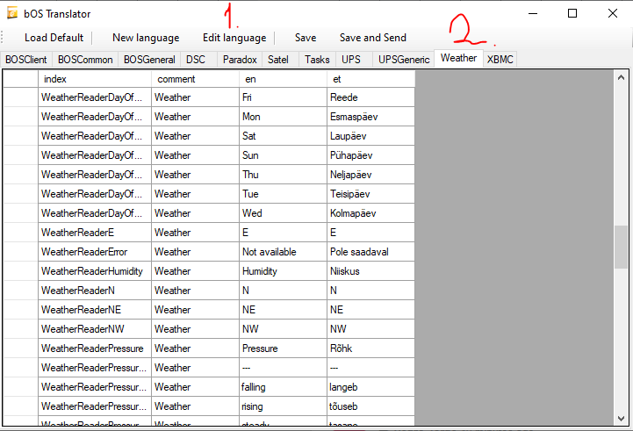Click Load Default in the toolbar
Screen dimensions: 633x431
coord(54,38)
